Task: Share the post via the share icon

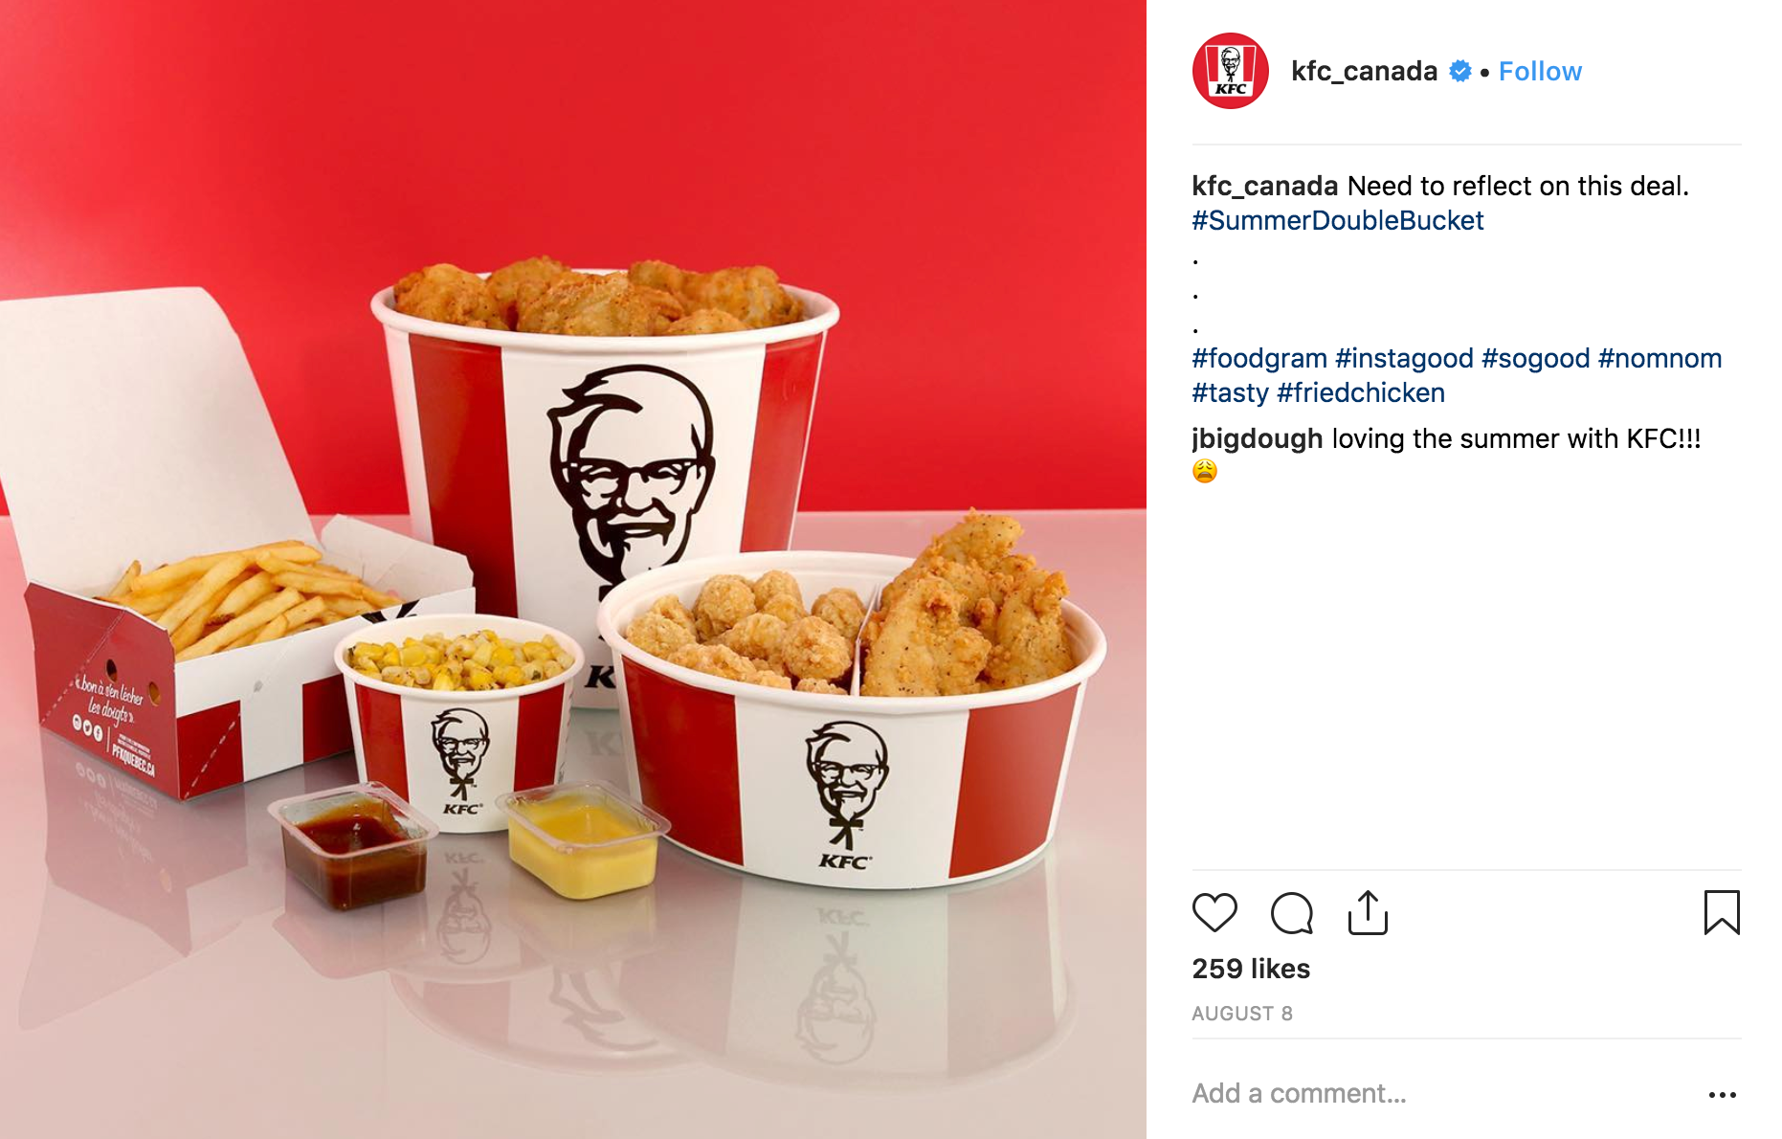Action: click(x=1368, y=912)
